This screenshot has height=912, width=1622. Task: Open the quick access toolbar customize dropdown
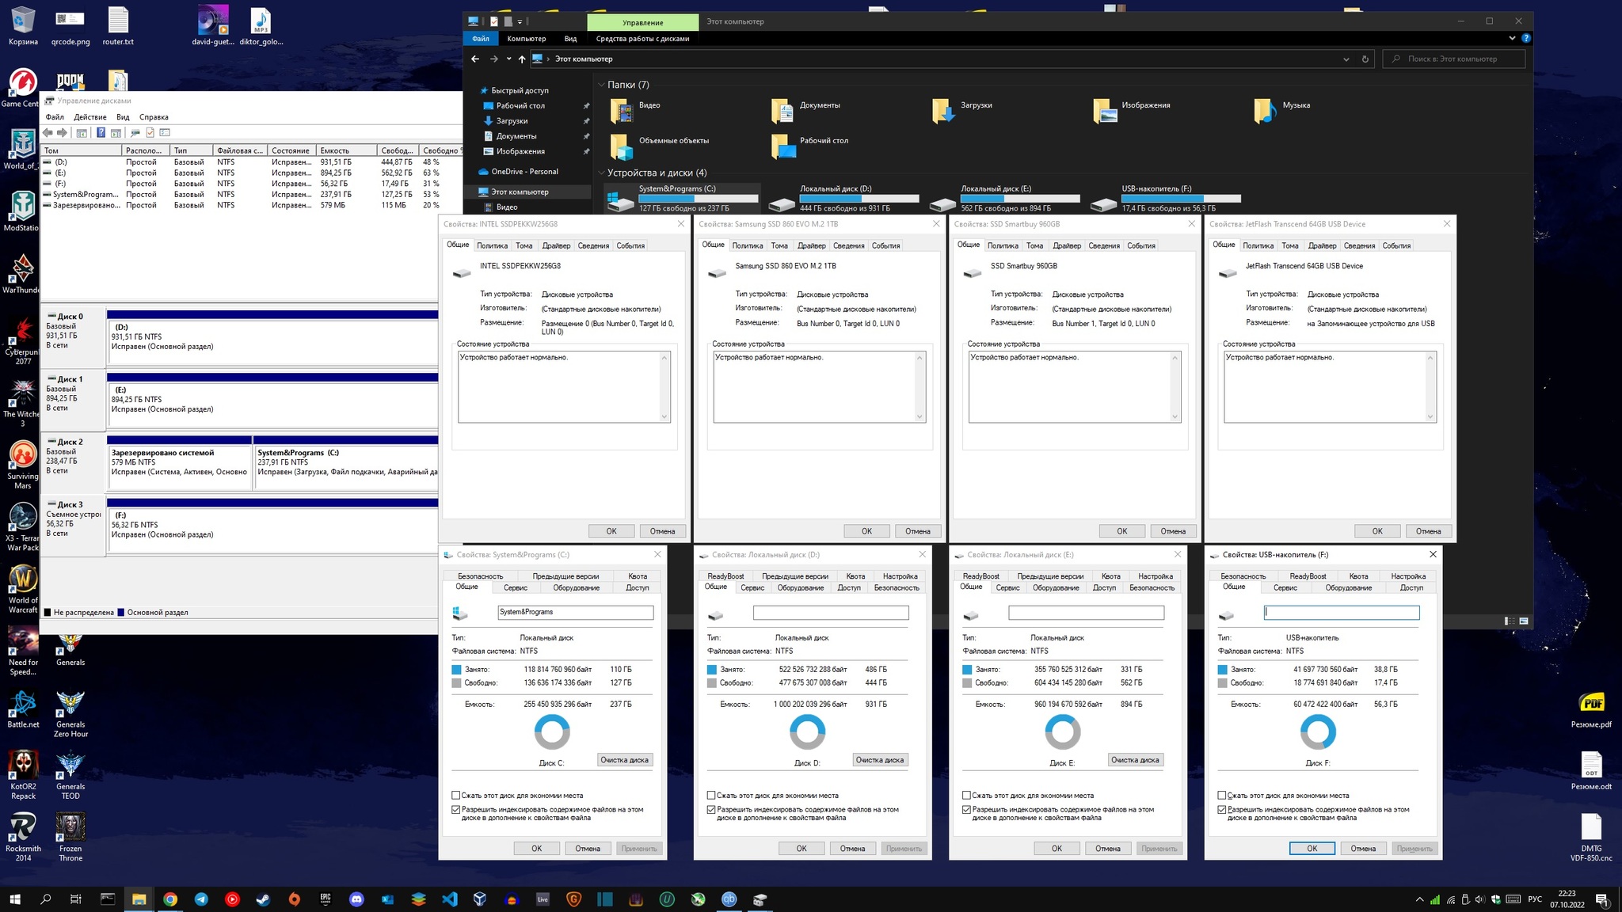pos(520,22)
